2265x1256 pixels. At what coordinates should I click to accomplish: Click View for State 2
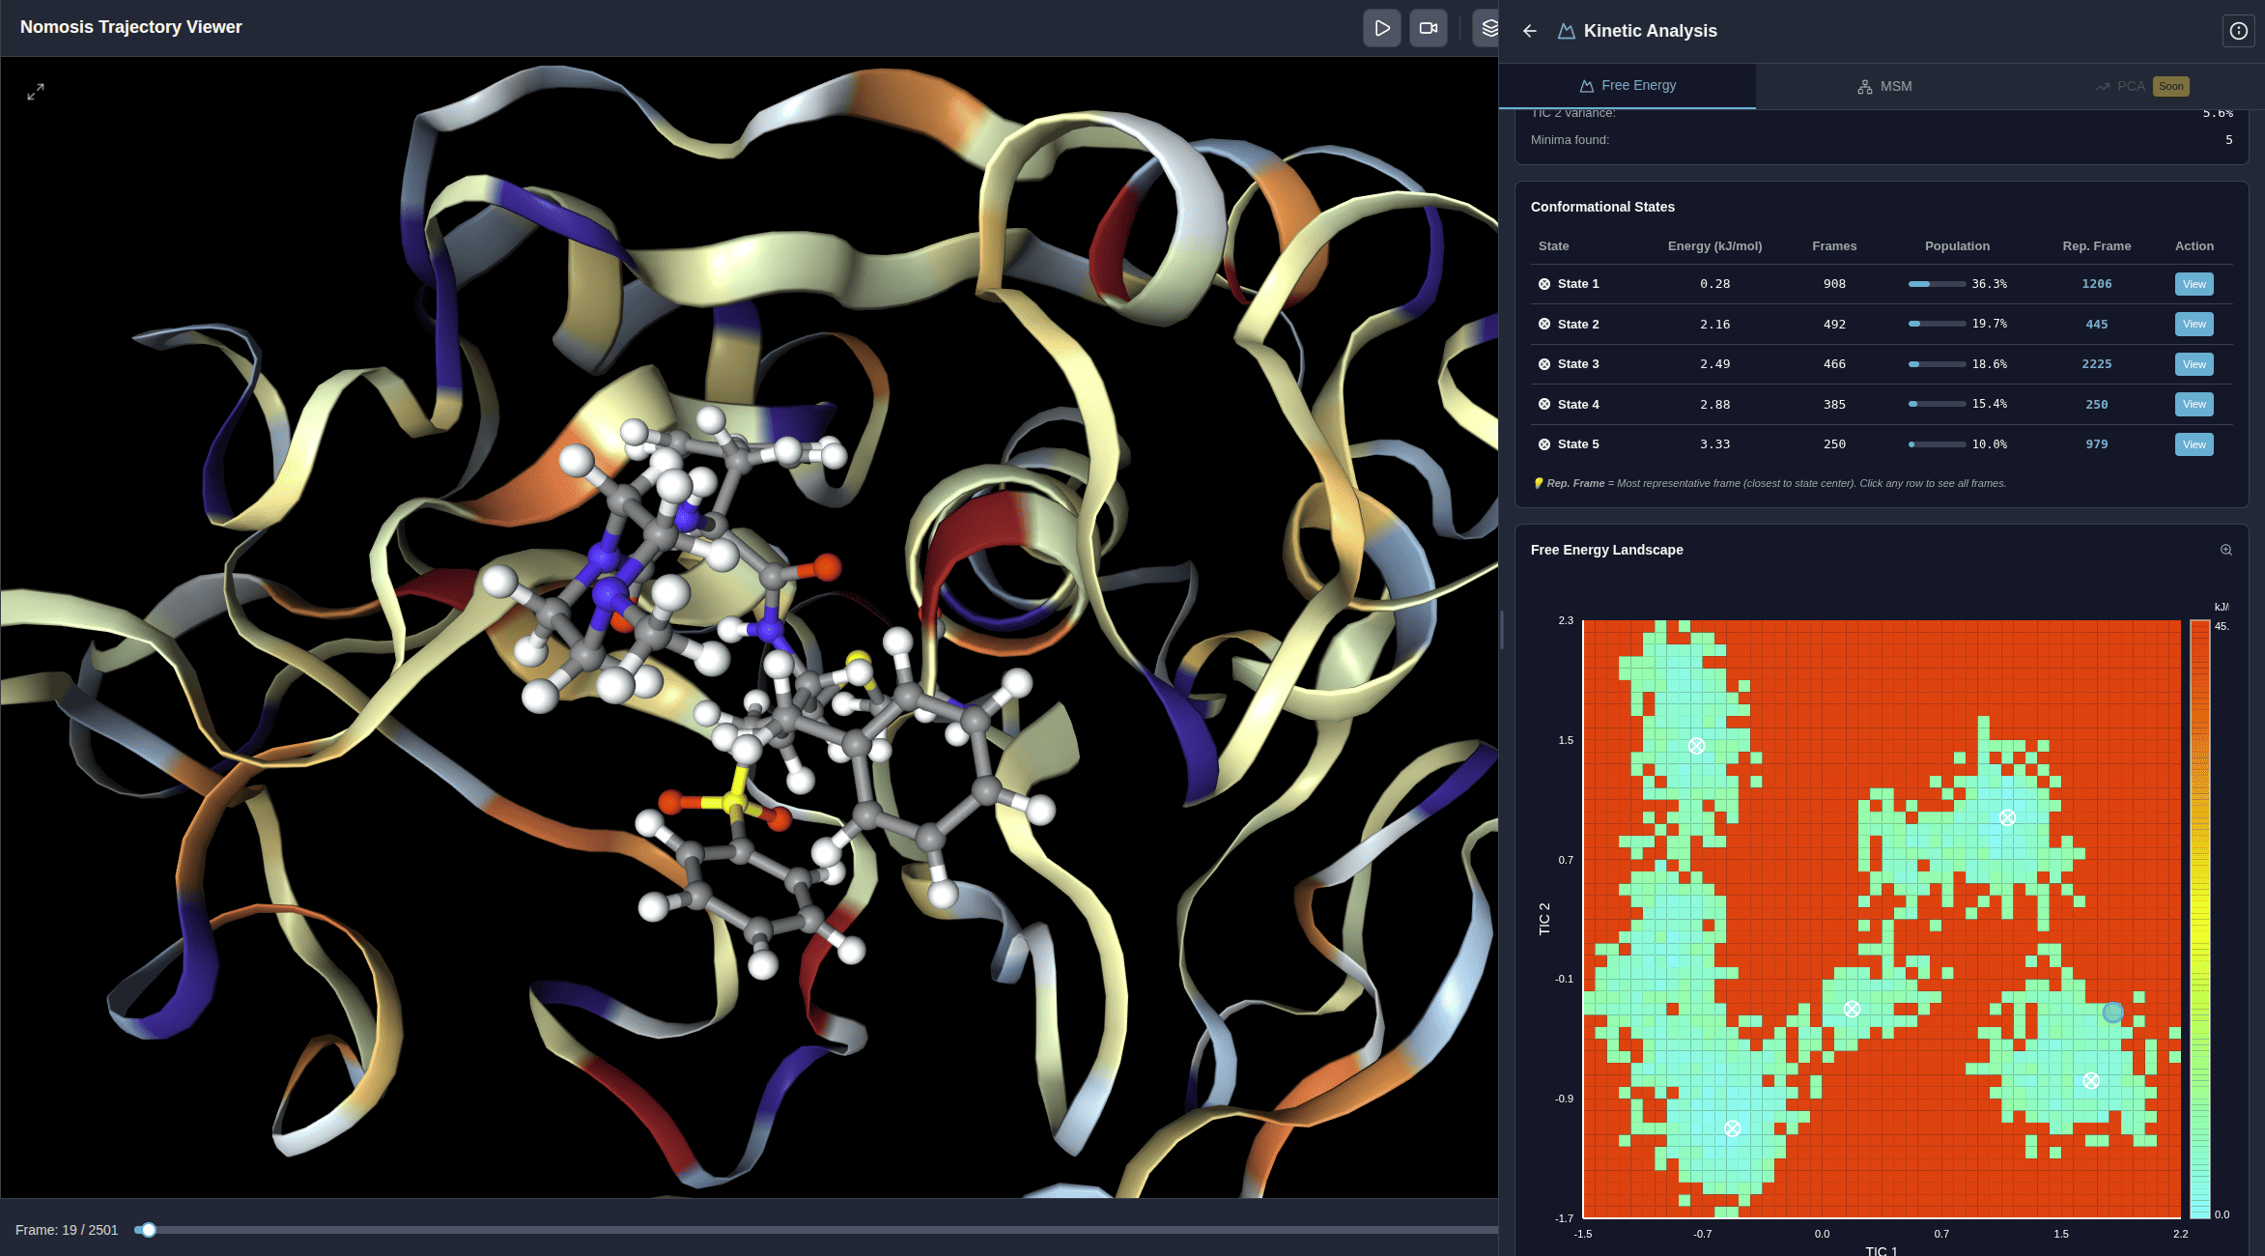2194,324
